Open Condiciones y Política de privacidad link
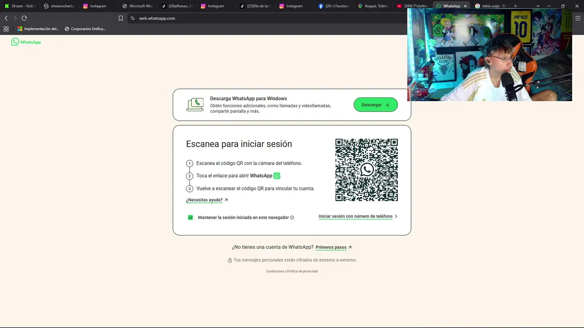Image resolution: width=584 pixels, height=328 pixels. (292, 271)
